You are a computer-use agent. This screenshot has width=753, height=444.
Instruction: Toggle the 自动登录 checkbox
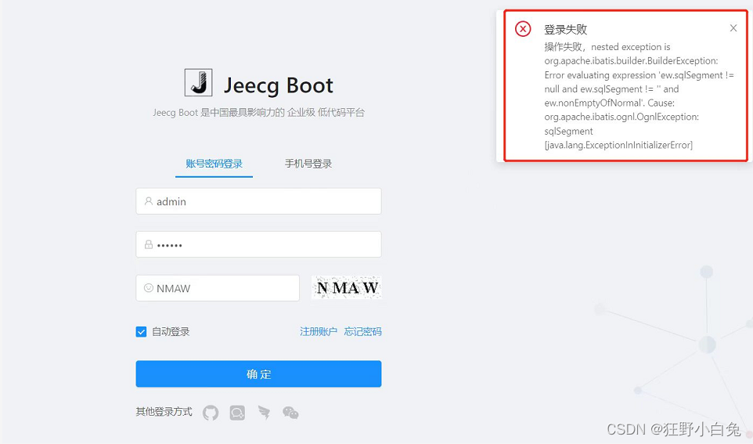coord(141,331)
